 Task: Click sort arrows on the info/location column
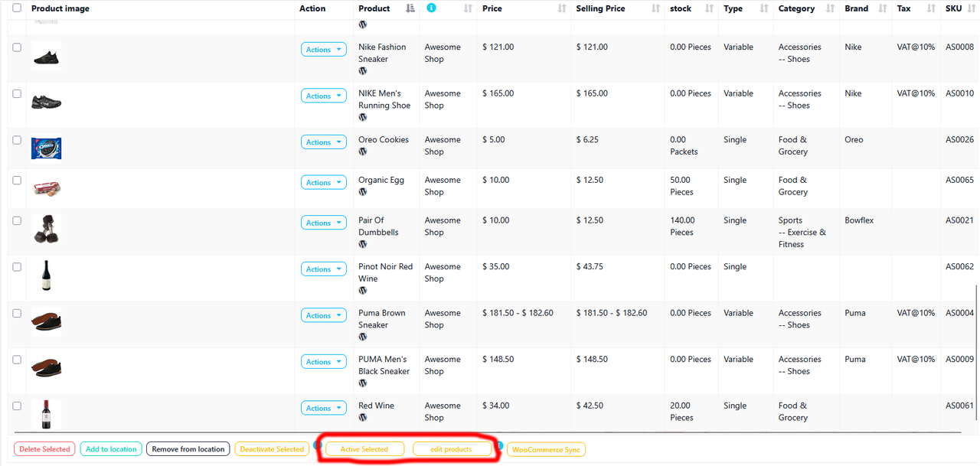469,9
